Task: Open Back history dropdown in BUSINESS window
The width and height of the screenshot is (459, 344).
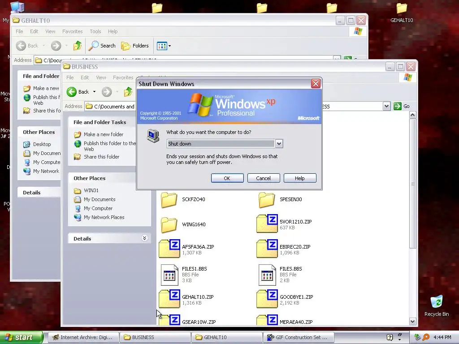Action: point(94,92)
